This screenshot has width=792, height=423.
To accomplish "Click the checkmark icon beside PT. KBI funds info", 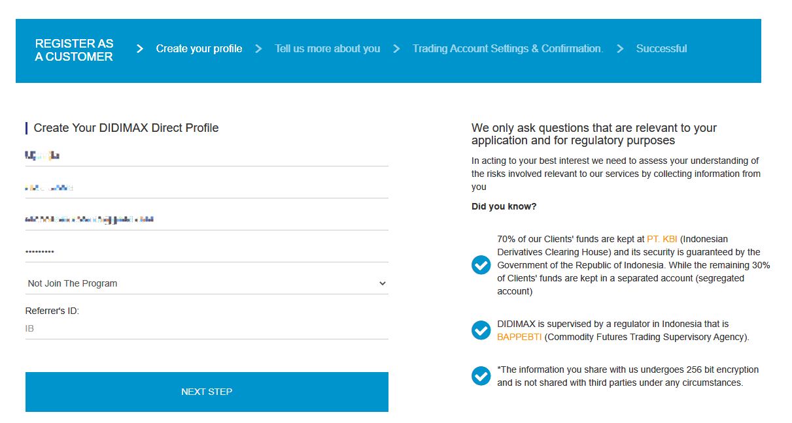I will pos(481,265).
